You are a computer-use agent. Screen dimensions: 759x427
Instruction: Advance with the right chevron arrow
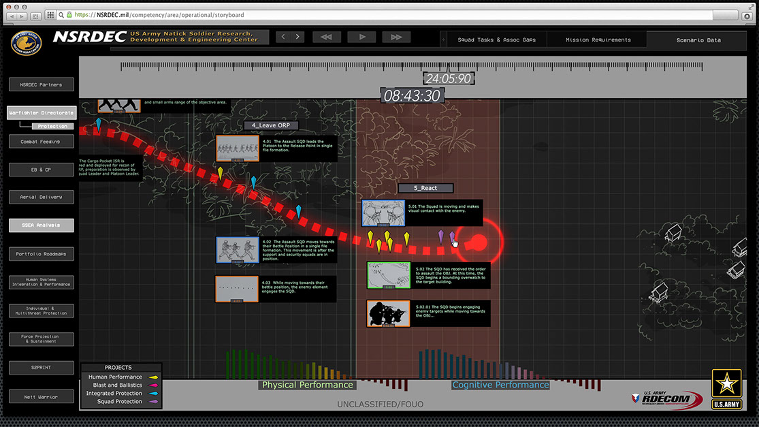pyautogui.click(x=298, y=37)
